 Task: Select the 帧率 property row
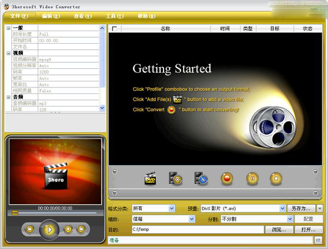pyautogui.click(x=55, y=78)
